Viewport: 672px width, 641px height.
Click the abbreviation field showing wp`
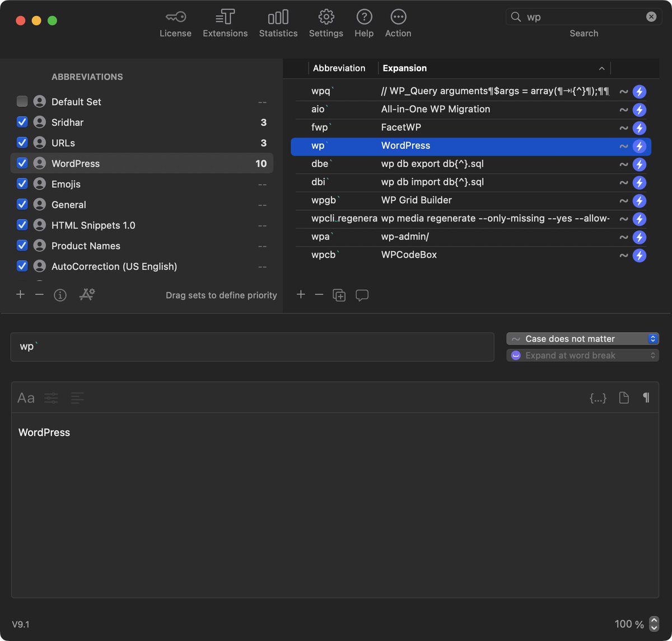(253, 347)
